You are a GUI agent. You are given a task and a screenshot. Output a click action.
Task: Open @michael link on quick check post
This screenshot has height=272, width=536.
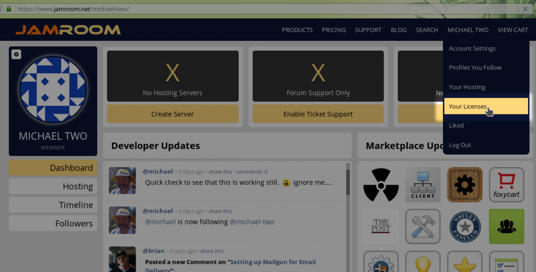pyautogui.click(x=158, y=171)
